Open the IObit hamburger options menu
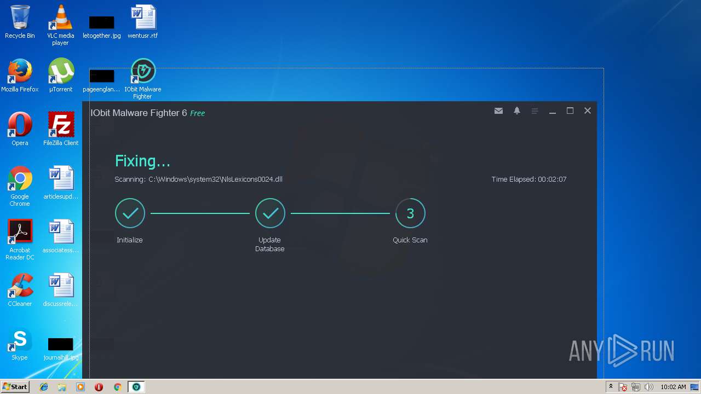The height and width of the screenshot is (394, 701). (535, 111)
